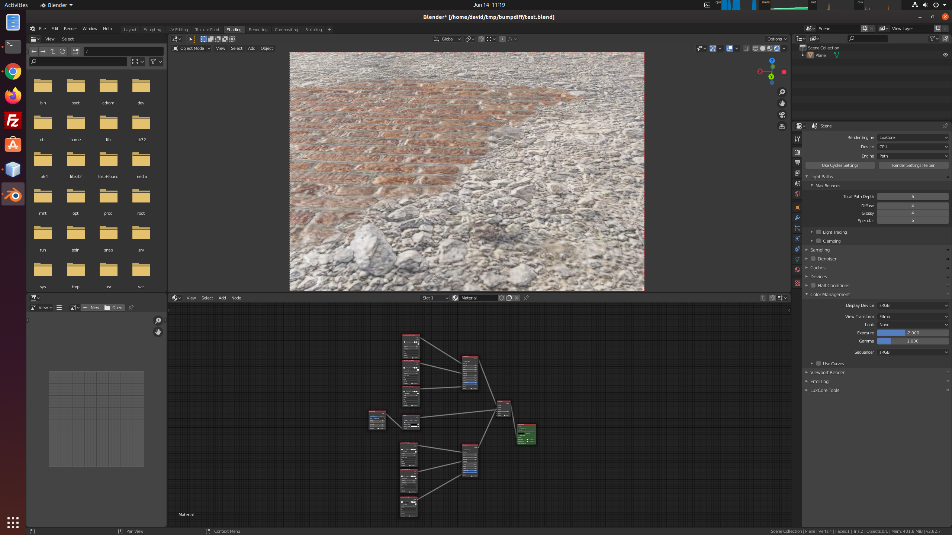The image size is (952, 535).
Task: Switch to the Compositing workspace tab
Action: [x=286, y=30]
